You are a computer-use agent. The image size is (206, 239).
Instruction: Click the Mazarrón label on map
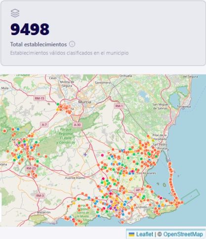pos(43,212)
